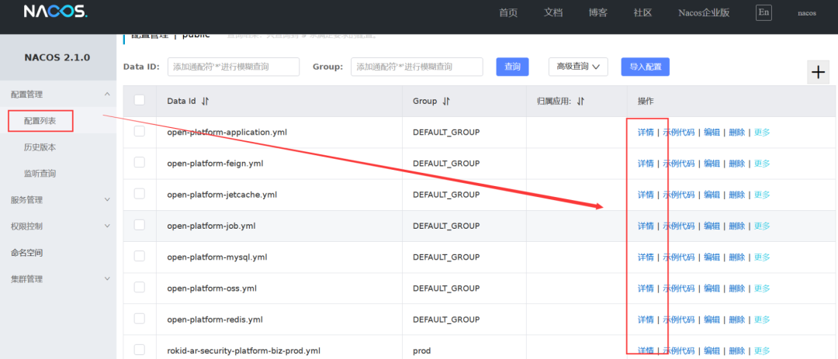The image size is (838, 359).
Task: Check the open-platform-job.yml row checkbox
Action: [x=140, y=225]
